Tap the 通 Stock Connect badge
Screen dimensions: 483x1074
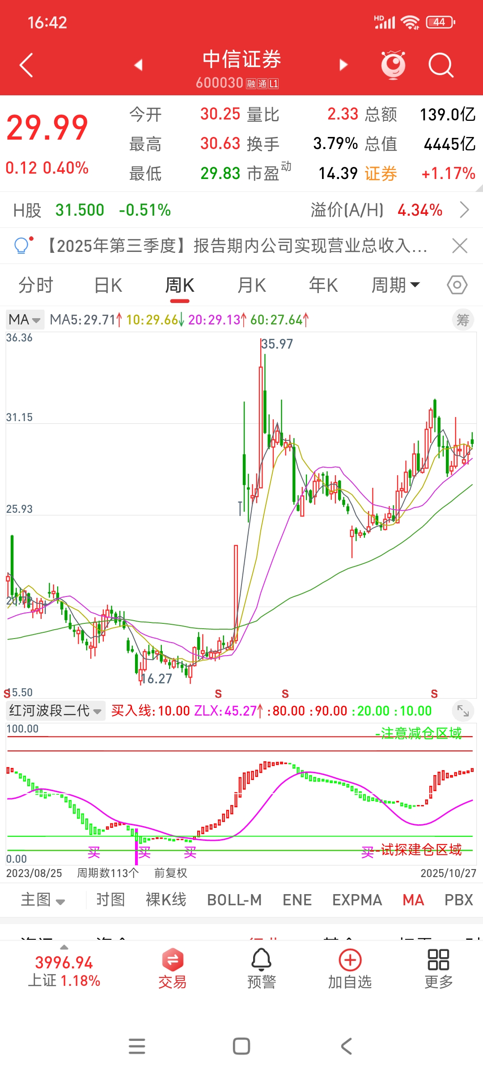coord(262,84)
